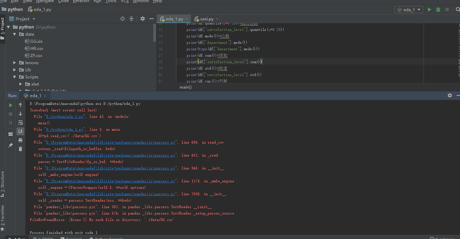Screen dimensions: 460x239
Task: Click the eda_1.py breadcrumb in the navigation bar
Action: (40, 10)
